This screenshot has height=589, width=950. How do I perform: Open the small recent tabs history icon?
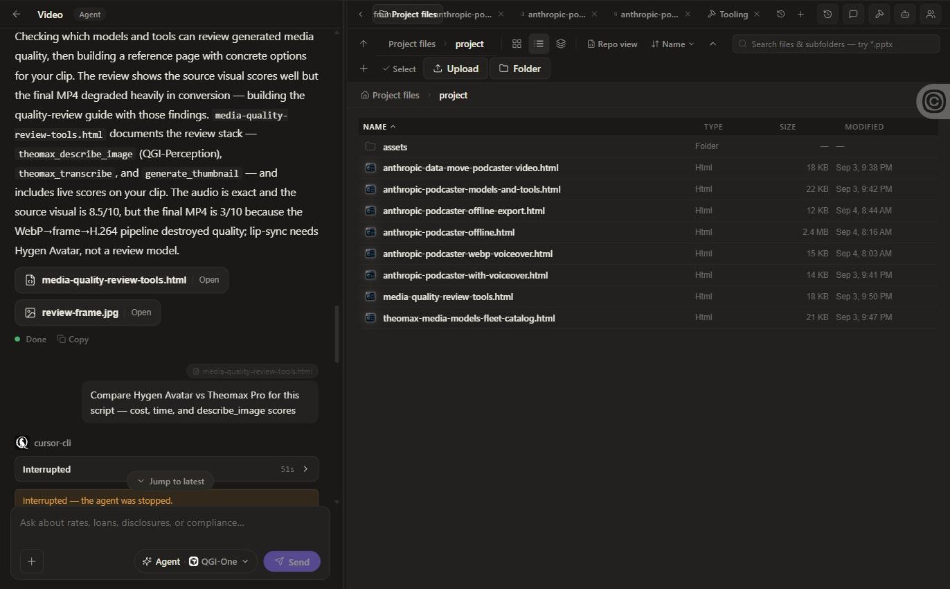point(781,15)
